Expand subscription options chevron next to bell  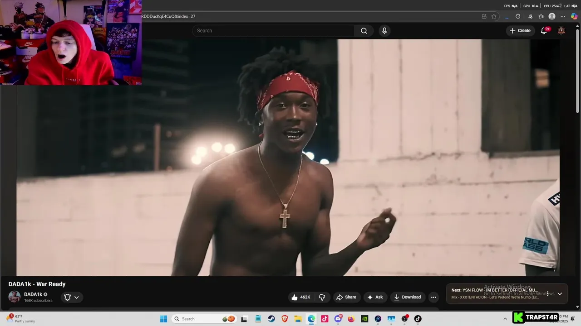click(77, 297)
